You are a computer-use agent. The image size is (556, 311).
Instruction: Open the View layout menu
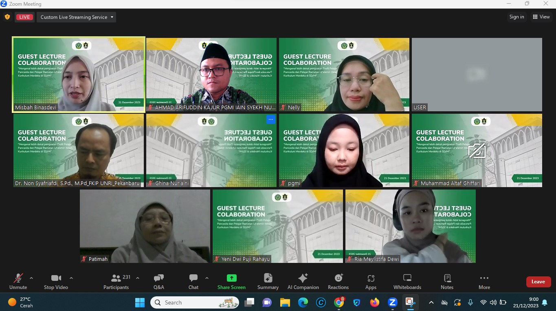(x=541, y=17)
